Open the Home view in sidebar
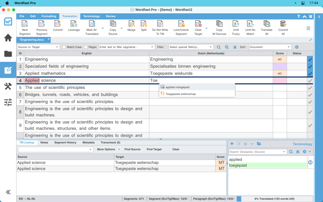The width and height of the screenshot is (323, 202). click(8, 38)
